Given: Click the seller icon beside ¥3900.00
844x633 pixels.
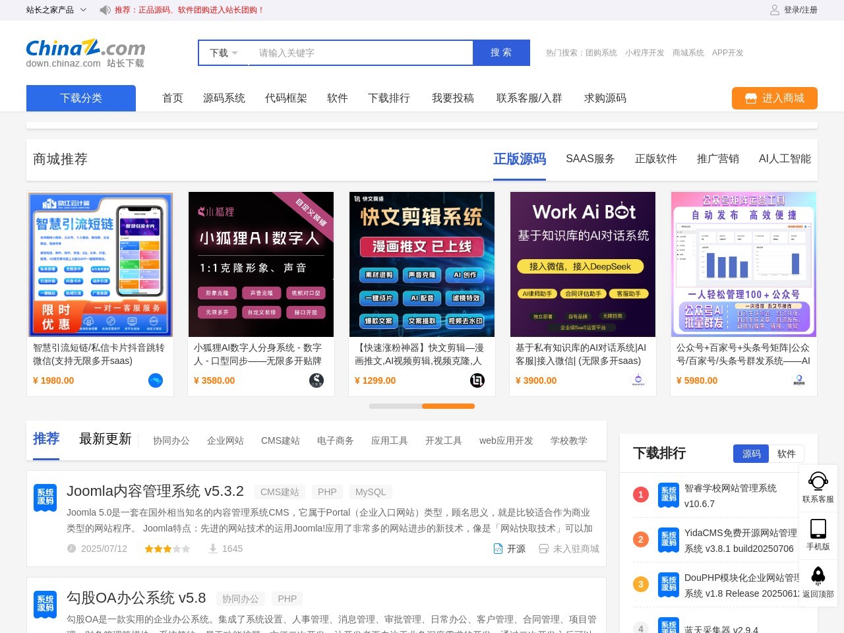Looking at the screenshot, I should [638, 380].
